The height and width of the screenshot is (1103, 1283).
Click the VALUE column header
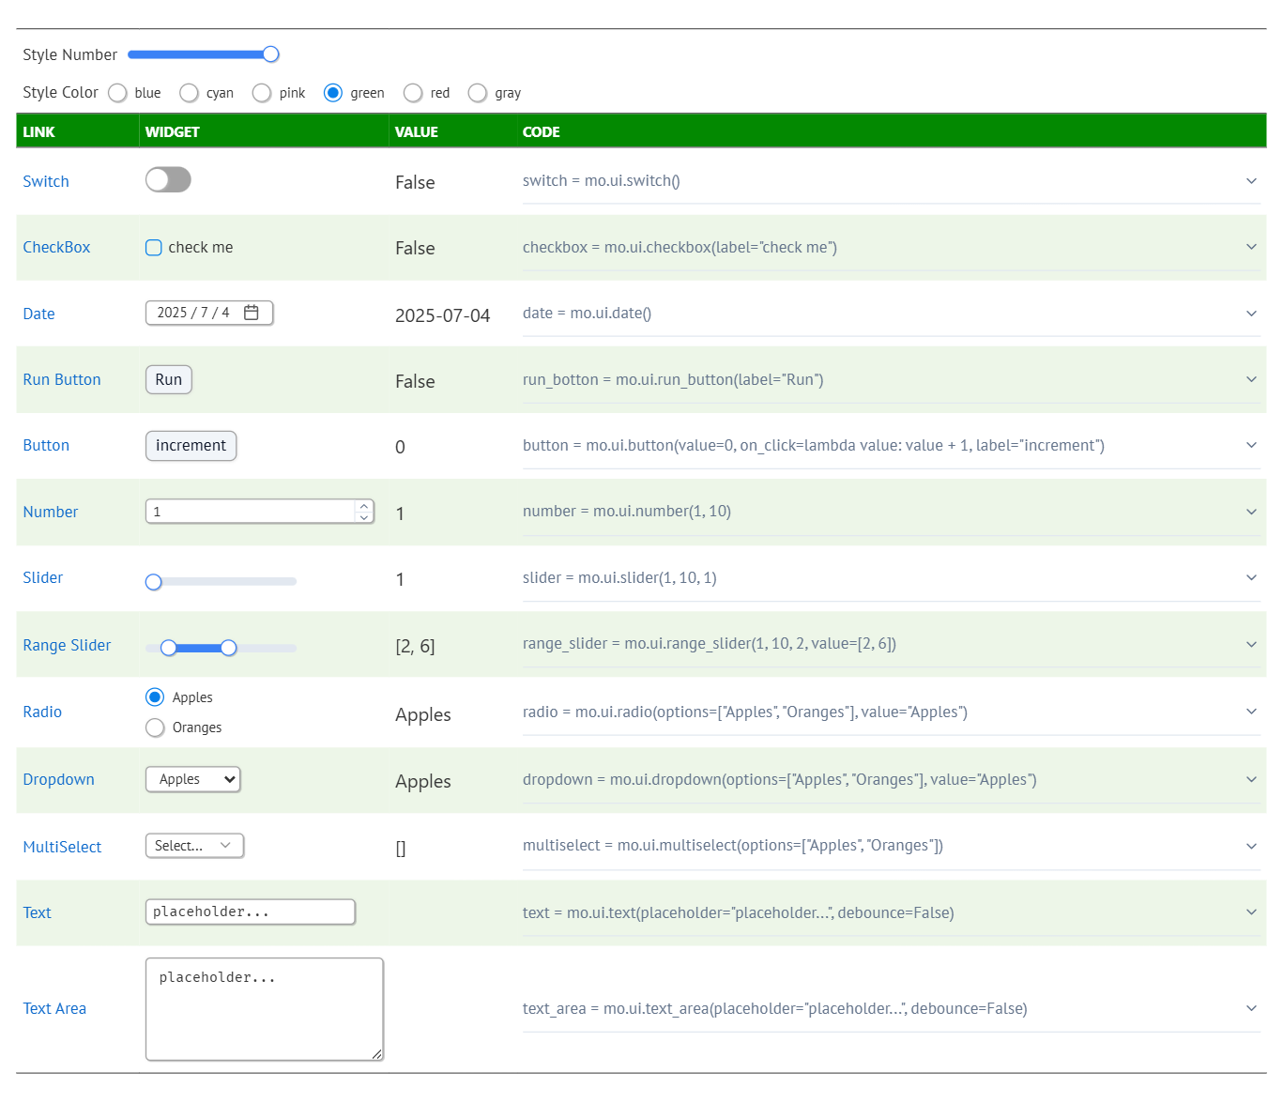coord(417,132)
